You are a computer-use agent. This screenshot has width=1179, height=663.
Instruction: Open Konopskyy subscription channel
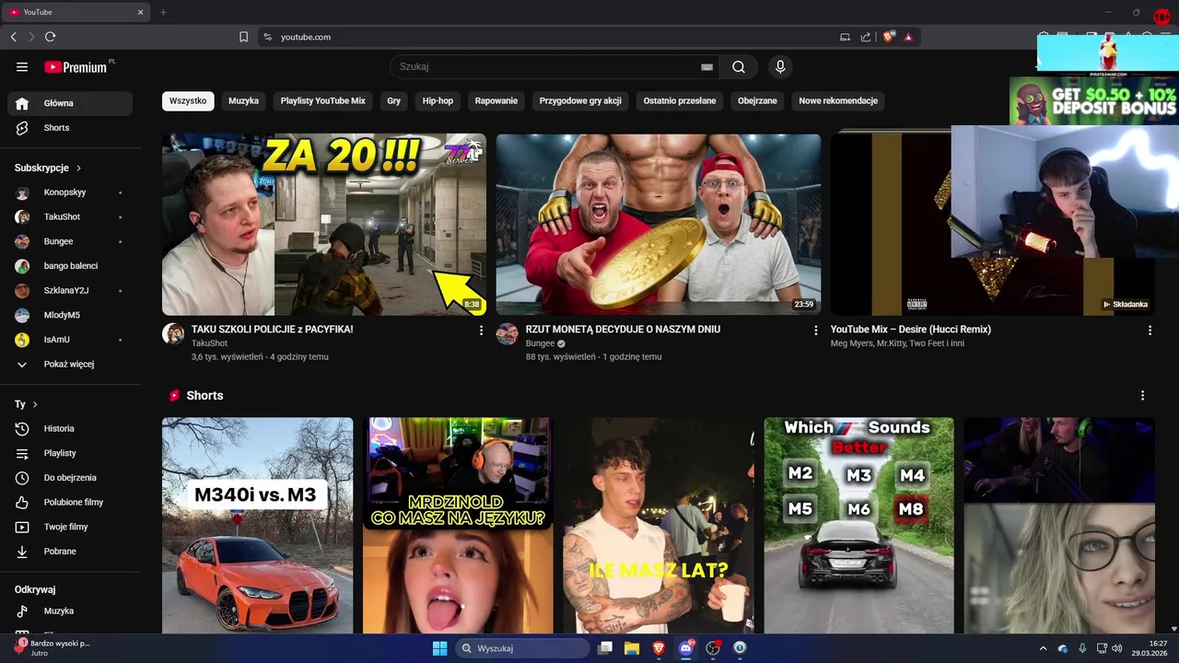click(x=70, y=192)
